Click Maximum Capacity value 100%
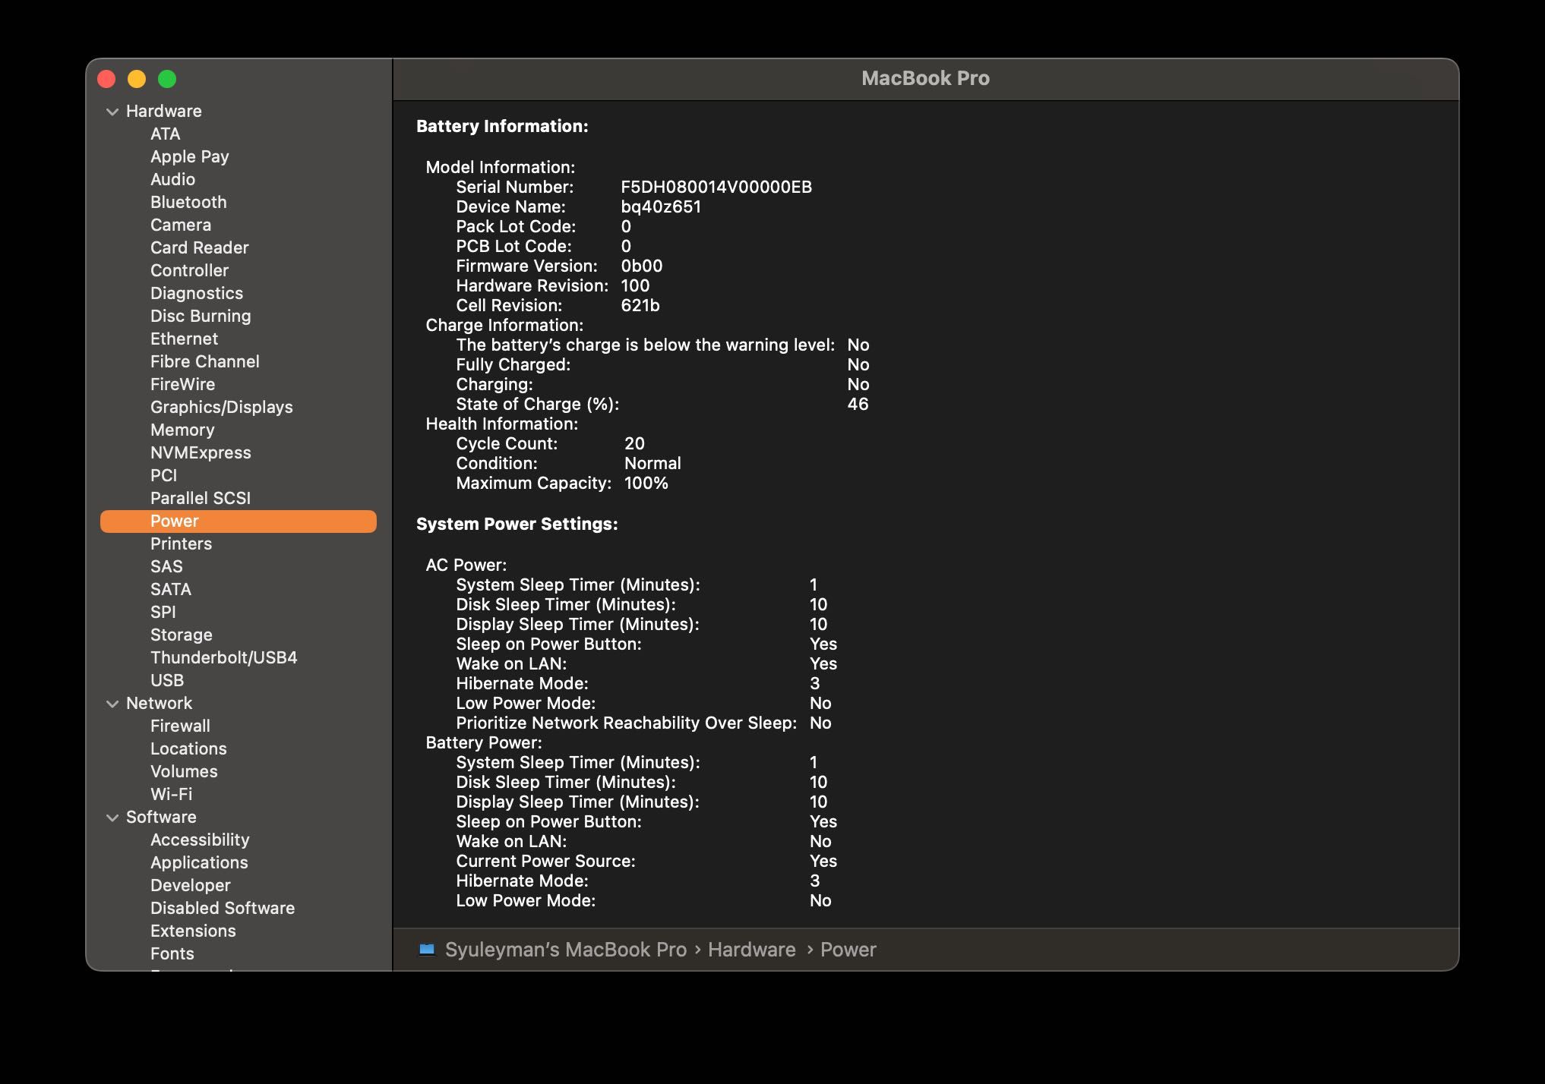This screenshot has height=1084, width=1545. (646, 483)
